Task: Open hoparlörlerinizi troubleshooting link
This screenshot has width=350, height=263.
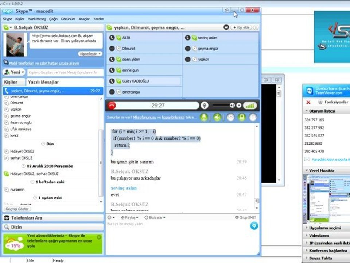Action: 173,117
